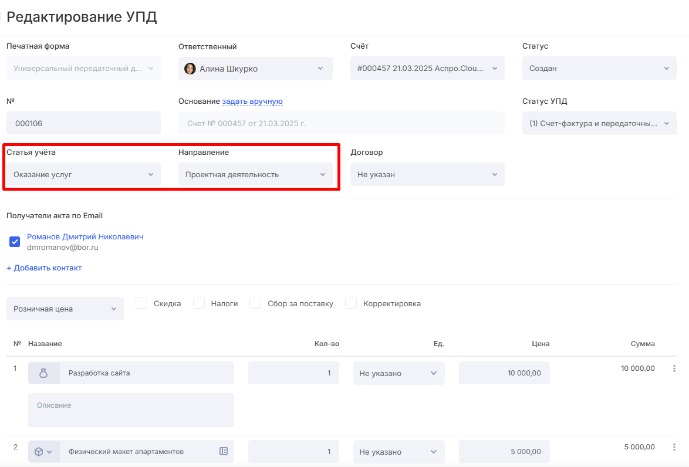This screenshot has height=467, width=689.
Task: Open the three-dot menu for Разработка сайта row
Action: pyautogui.click(x=672, y=368)
